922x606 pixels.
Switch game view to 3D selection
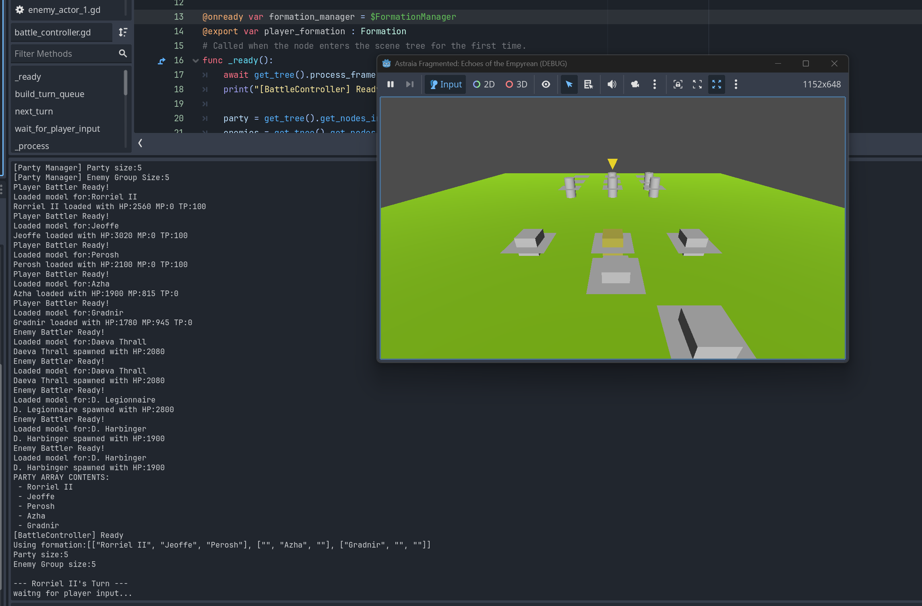(516, 84)
